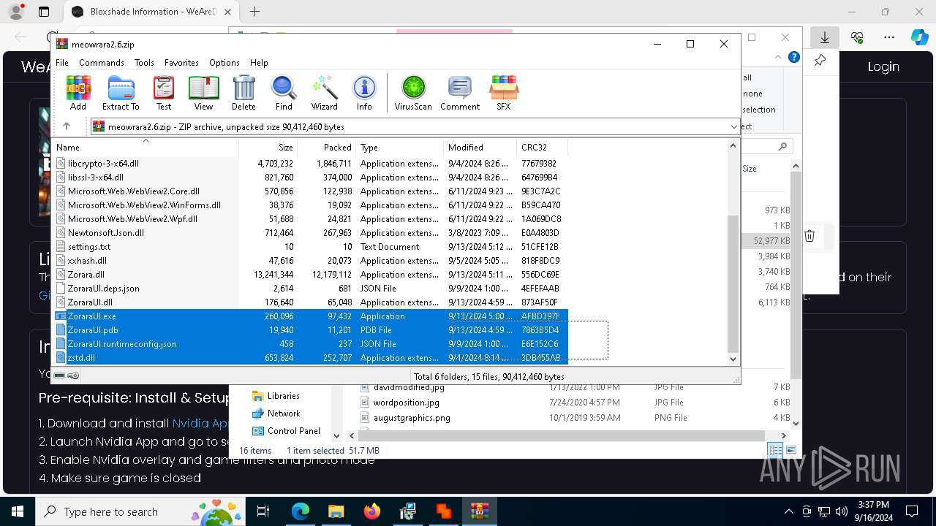Select augustgraphics.png in Explorer window
936x526 pixels.
pos(412,418)
